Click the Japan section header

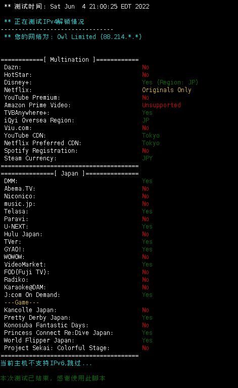click(69, 174)
